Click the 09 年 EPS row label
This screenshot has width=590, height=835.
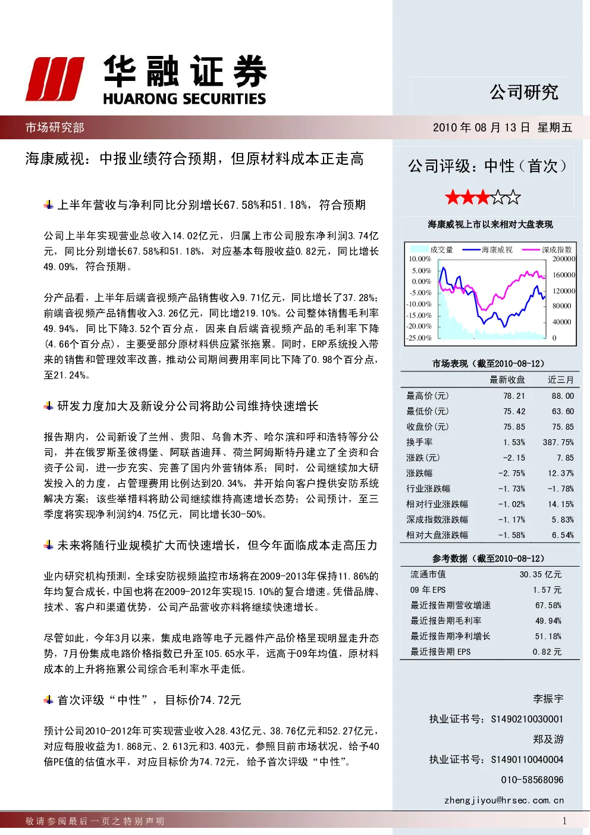pos(428,590)
